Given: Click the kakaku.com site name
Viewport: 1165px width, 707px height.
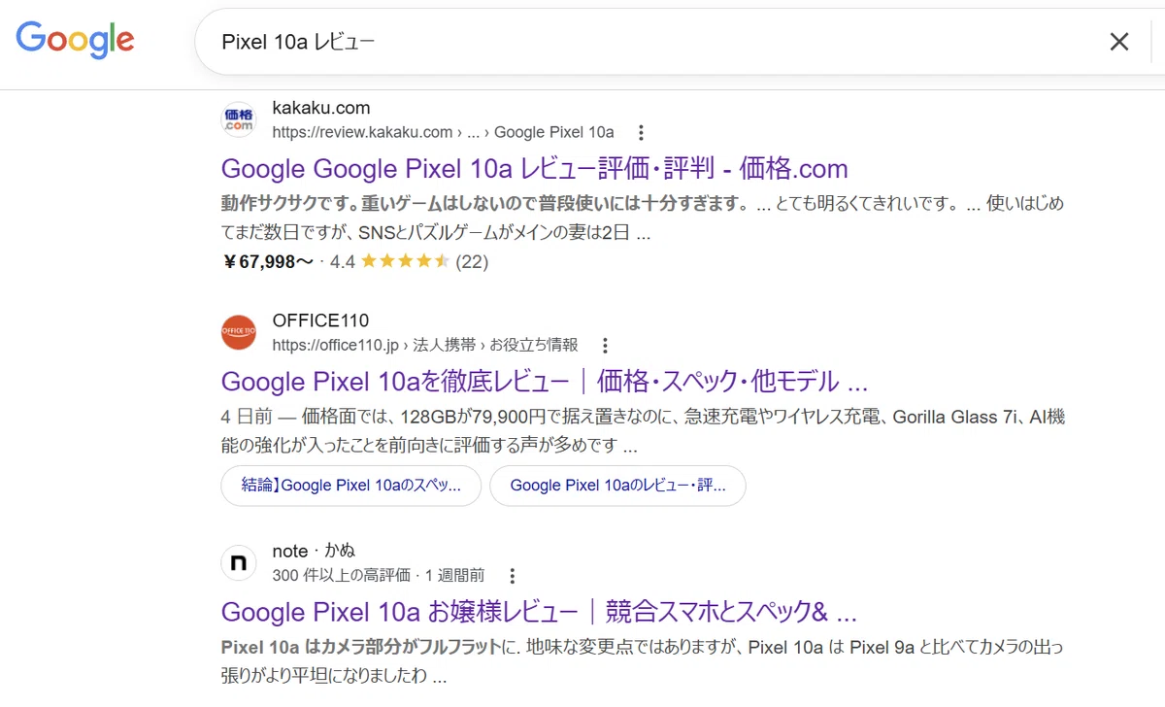Looking at the screenshot, I should [321, 108].
